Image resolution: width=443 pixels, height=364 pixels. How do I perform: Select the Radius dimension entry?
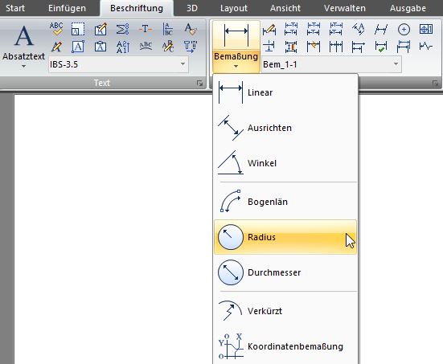[285, 237]
